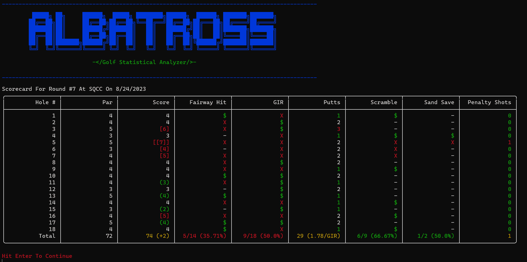This screenshot has height=262, width=527.
Task: Toggle the Scramble marker on hole 16
Action: coord(395,216)
